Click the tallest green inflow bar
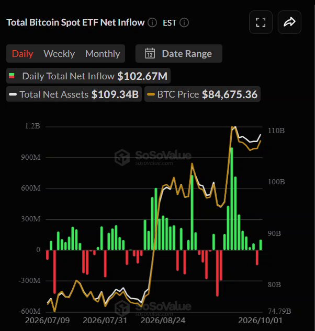 point(232,199)
